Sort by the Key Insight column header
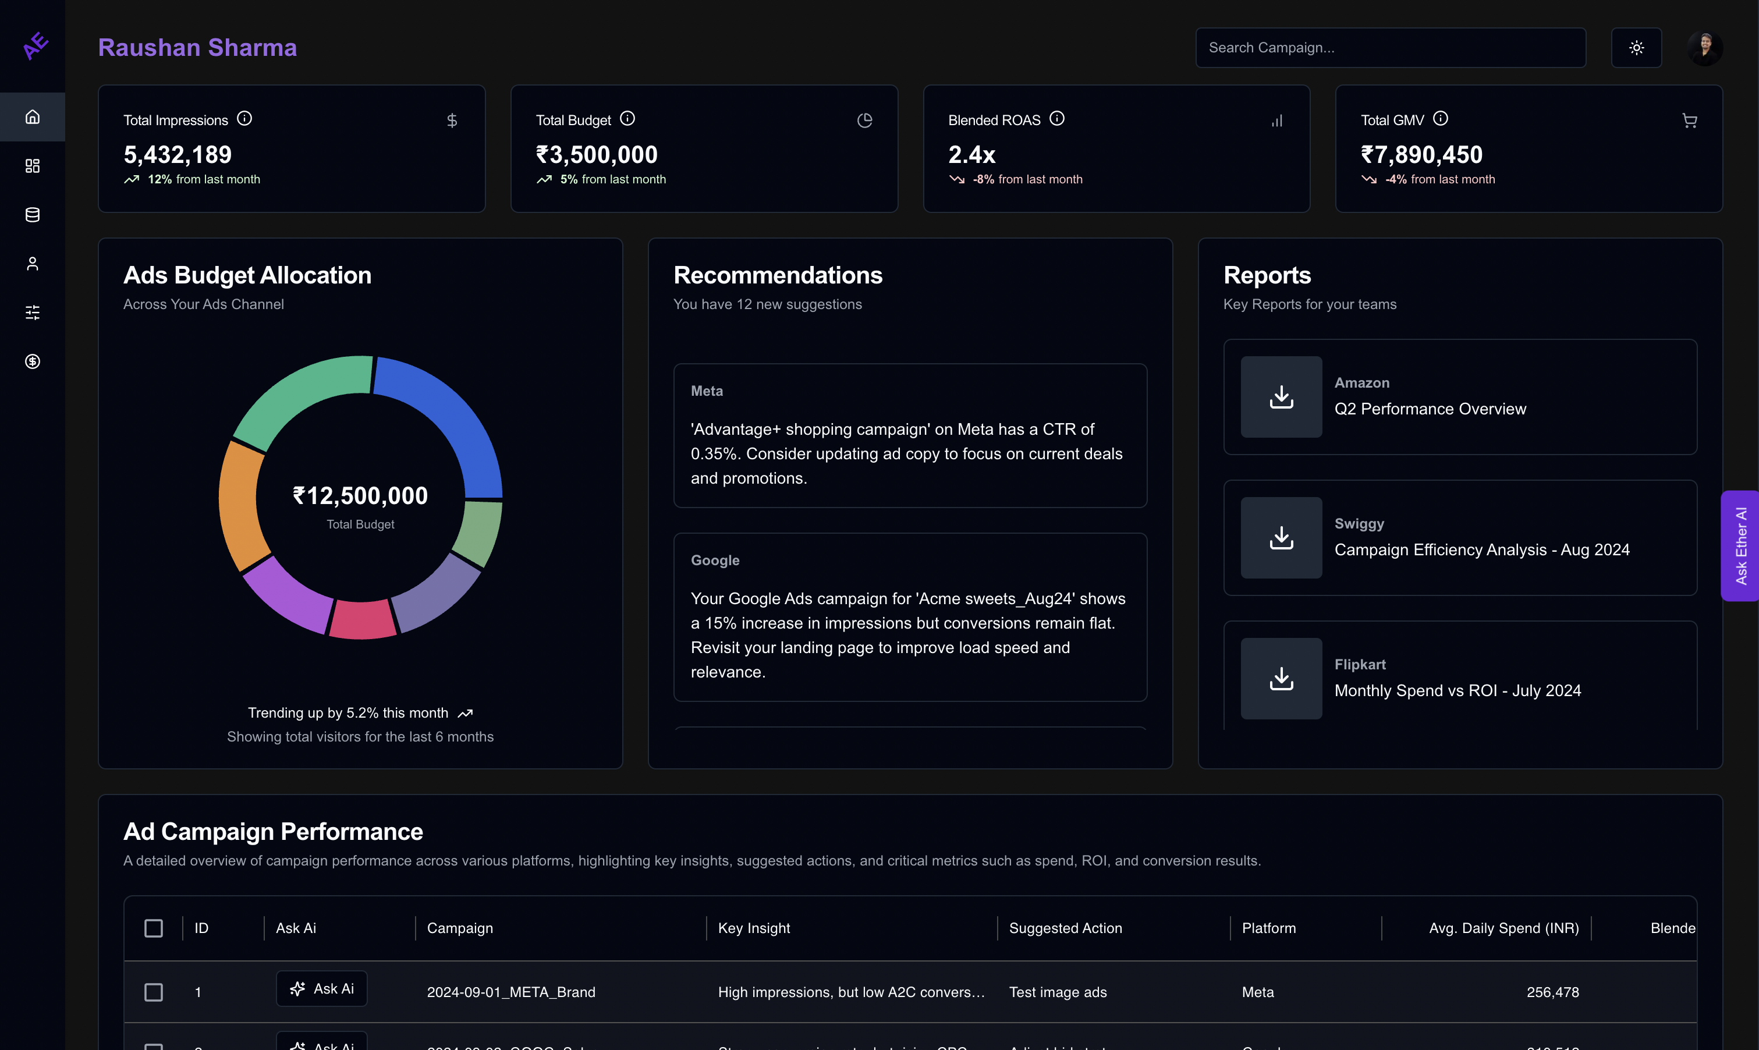1759x1050 pixels. [754, 928]
